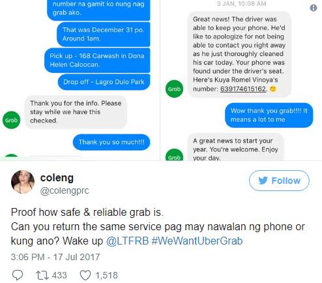Screen dimensions: 322x283
Task: Select the 'Drop off - Lagro Dulo Park' message bubble
Action: [x=104, y=82]
